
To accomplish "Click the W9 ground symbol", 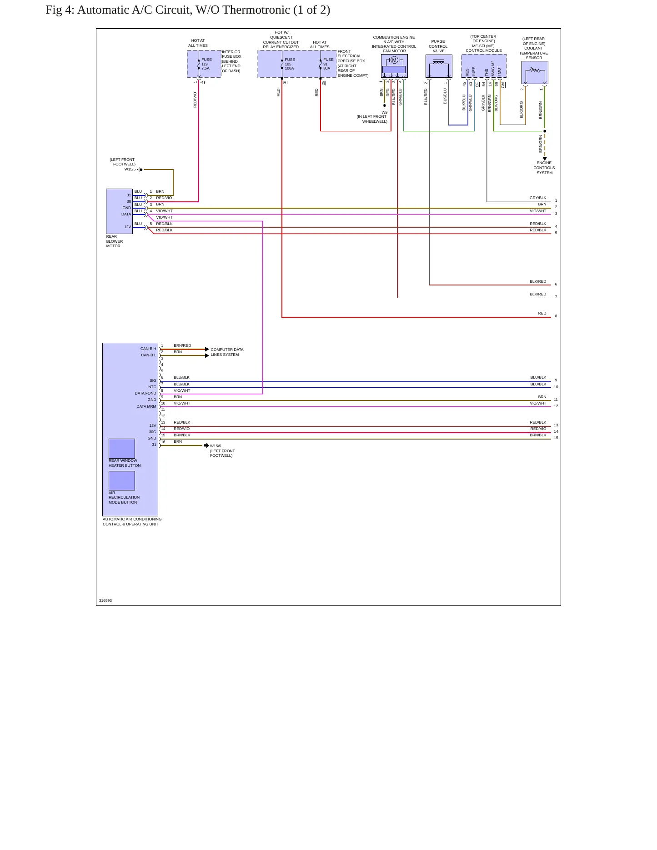I will pyautogui.click(x=384, y=107).
